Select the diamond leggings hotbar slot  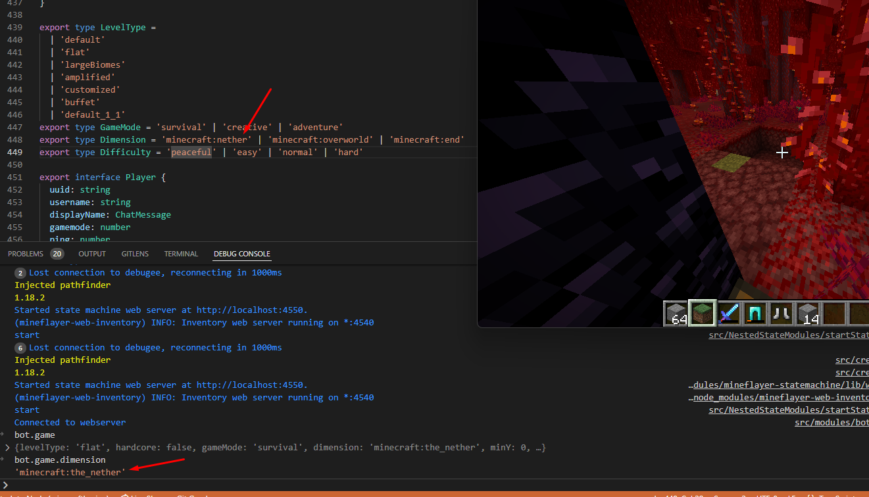pos(756,314)
